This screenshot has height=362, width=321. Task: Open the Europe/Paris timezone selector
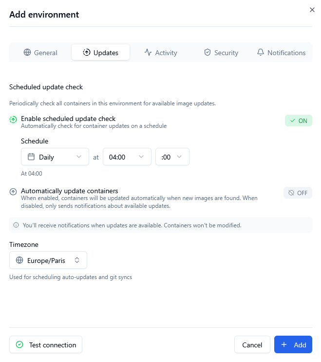pos(48,261)
